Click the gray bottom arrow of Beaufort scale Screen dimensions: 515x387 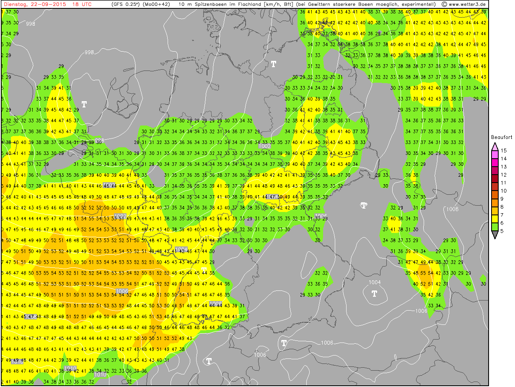[x=494, y=235]
